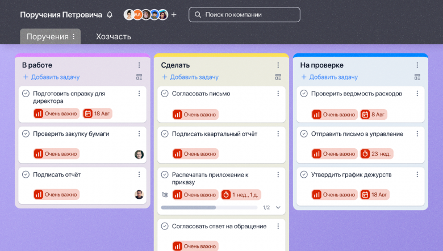Click search magnifier icon in company search
The image size is (443, 251).
click(x=198, y=15)
